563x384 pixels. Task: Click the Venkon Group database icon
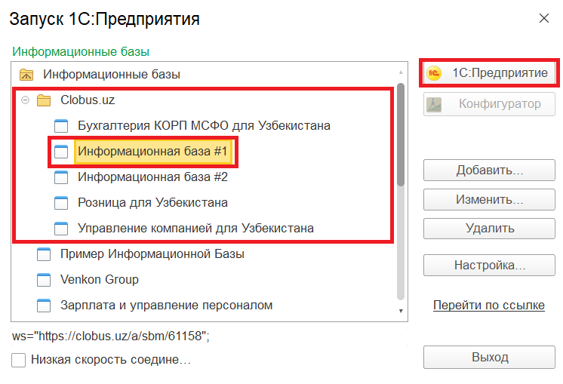(44, 280)
